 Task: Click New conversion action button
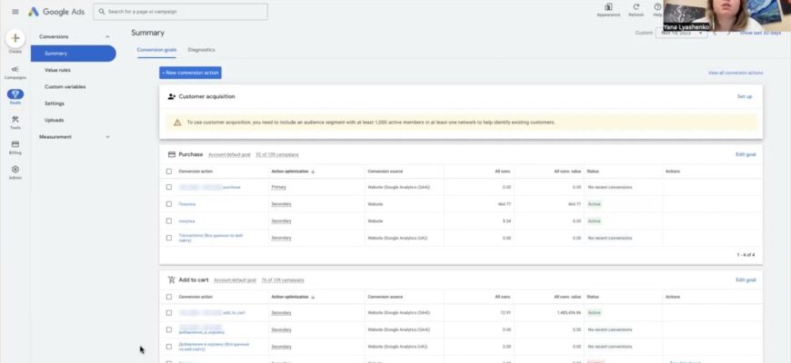[190, 73]
